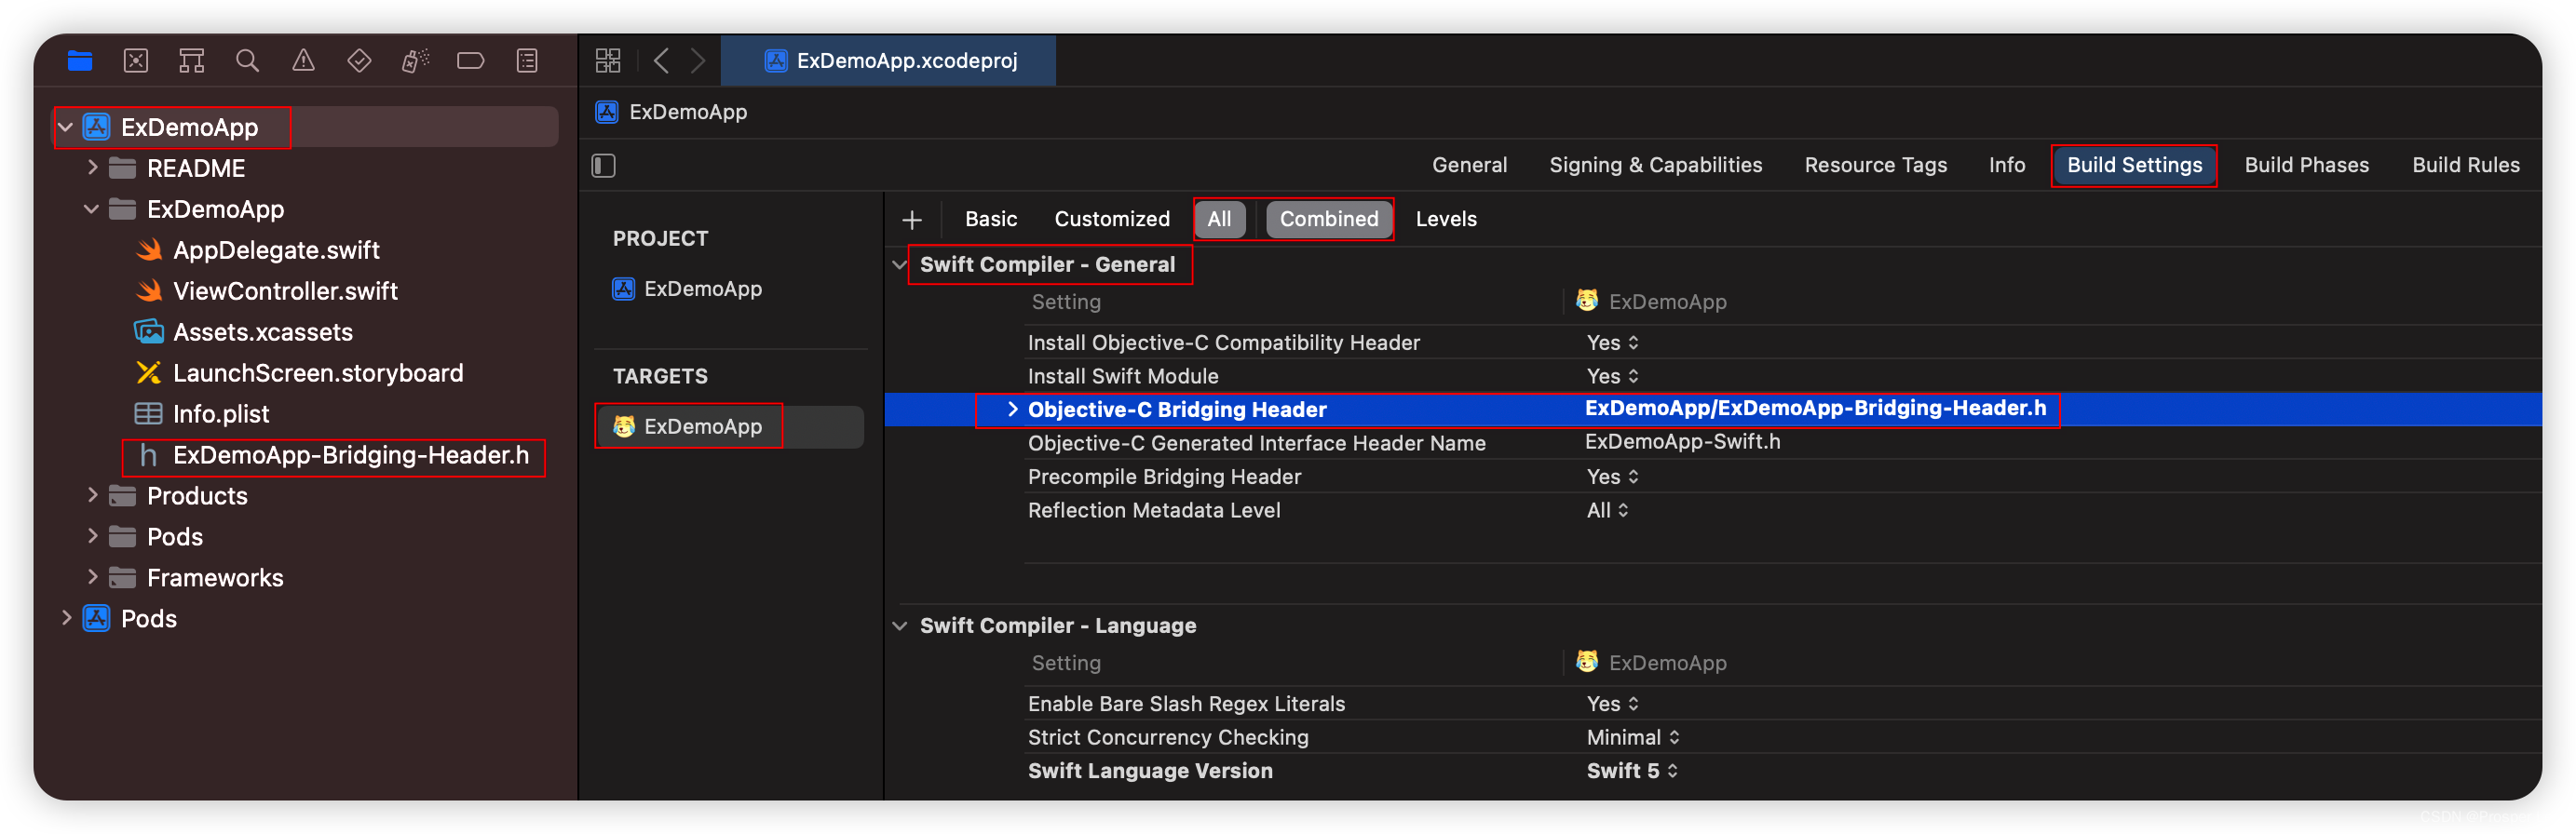Change Strict Concurrency Checking Minimal popup
The image size is (2576, 834).
click(1632, 738)
